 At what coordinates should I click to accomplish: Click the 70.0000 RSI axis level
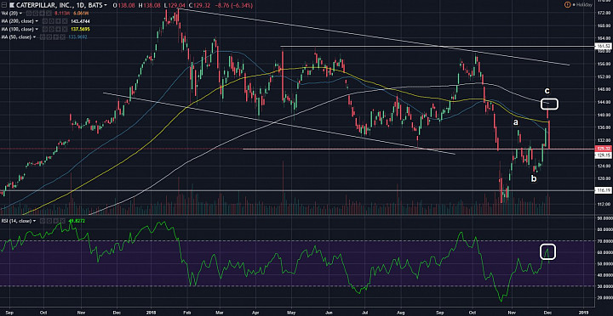pos(604,241)
